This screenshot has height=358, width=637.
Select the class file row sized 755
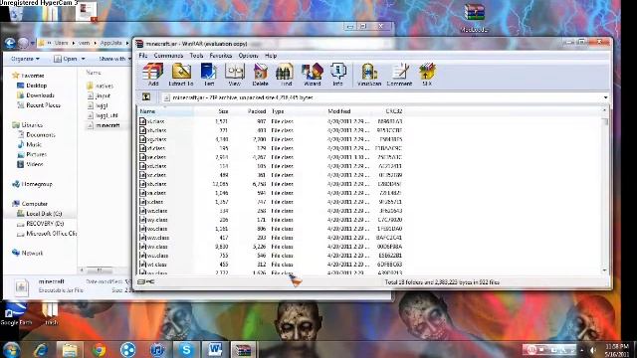[271, 256]
